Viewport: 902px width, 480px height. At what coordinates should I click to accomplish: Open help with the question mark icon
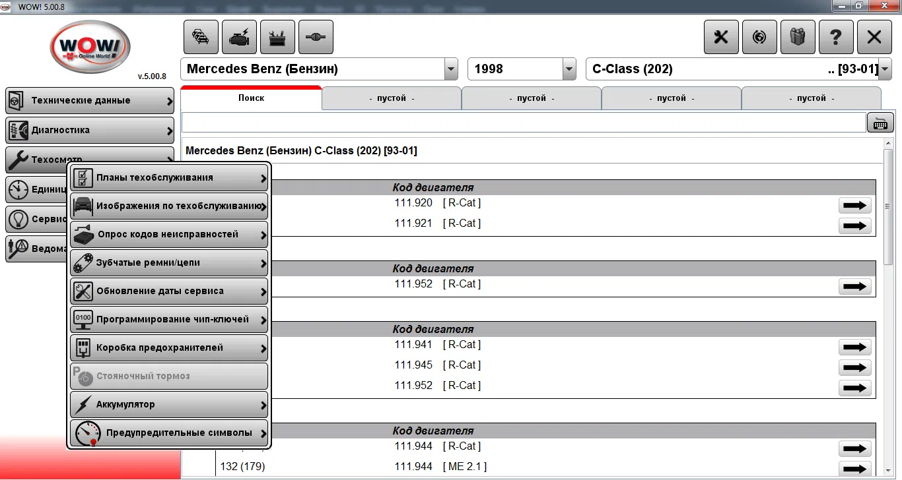point(836,37)
